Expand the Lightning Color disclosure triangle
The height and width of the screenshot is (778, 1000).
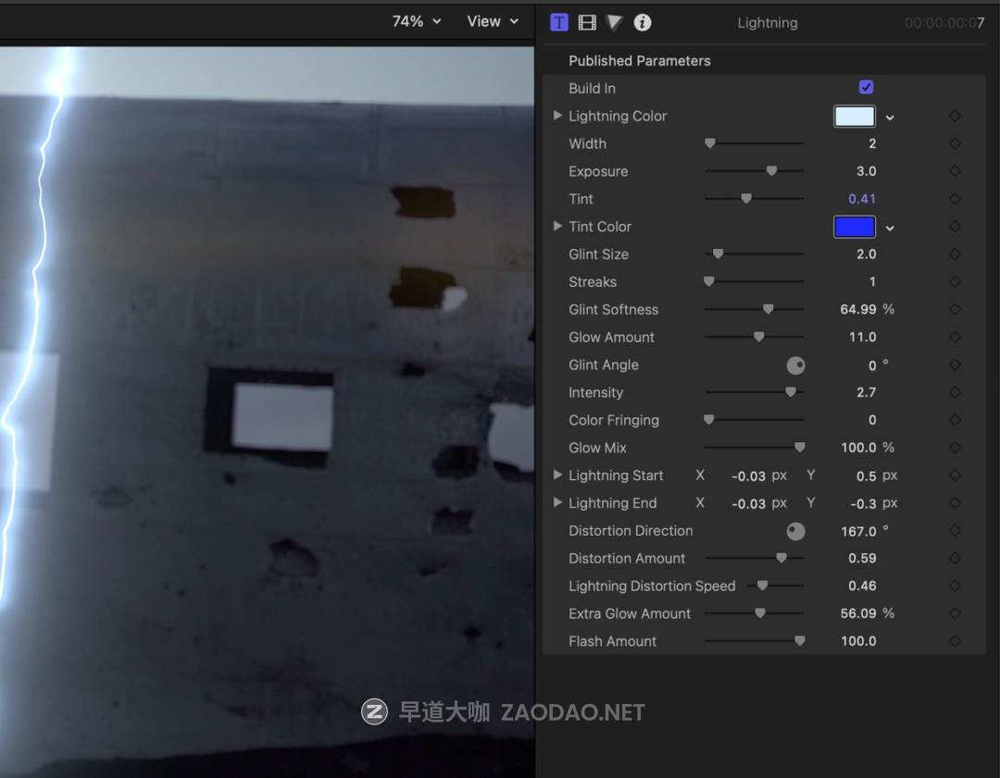pos(557,116)
